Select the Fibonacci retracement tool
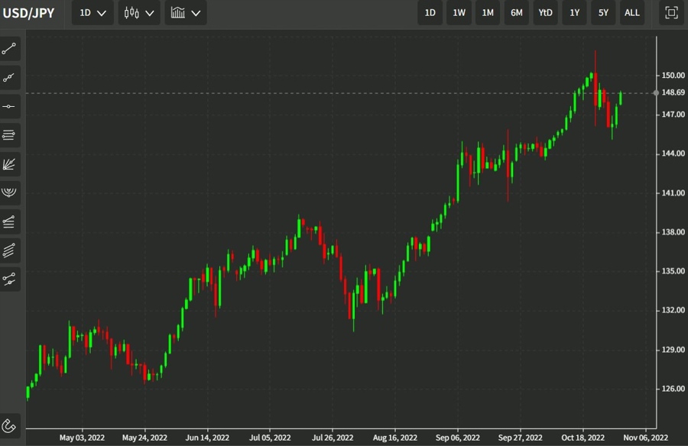 9,222
